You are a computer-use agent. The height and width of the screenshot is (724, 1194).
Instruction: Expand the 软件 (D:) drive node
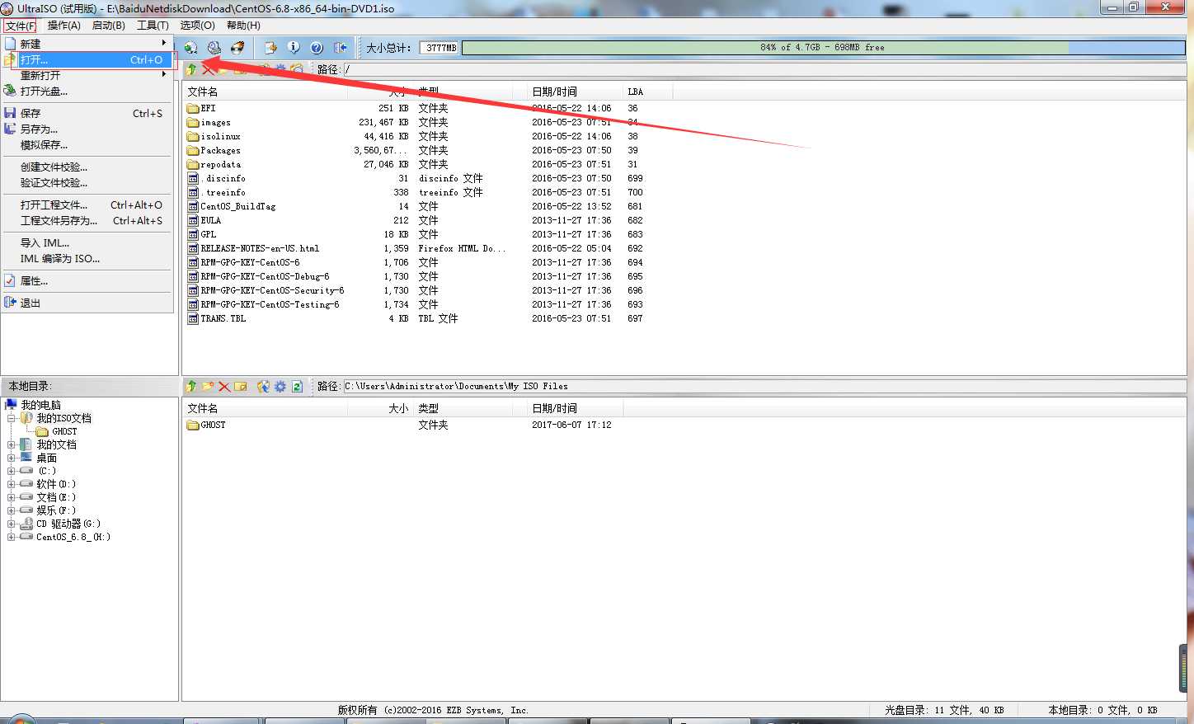click(x=12, y=484)
